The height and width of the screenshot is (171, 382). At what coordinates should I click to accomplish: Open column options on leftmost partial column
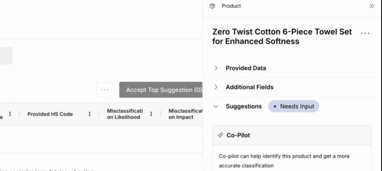[x=10, y=114]
